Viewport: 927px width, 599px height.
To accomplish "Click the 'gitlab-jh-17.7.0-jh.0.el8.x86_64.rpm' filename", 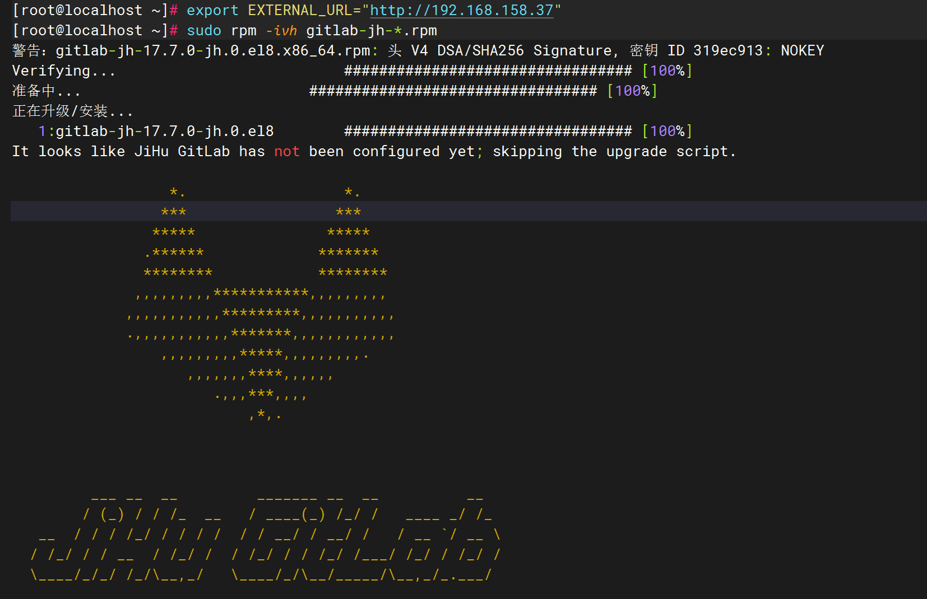I will [x=213, y=51].
